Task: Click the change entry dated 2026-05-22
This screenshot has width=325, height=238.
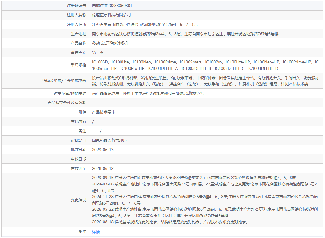Action: tap(205, 212)
